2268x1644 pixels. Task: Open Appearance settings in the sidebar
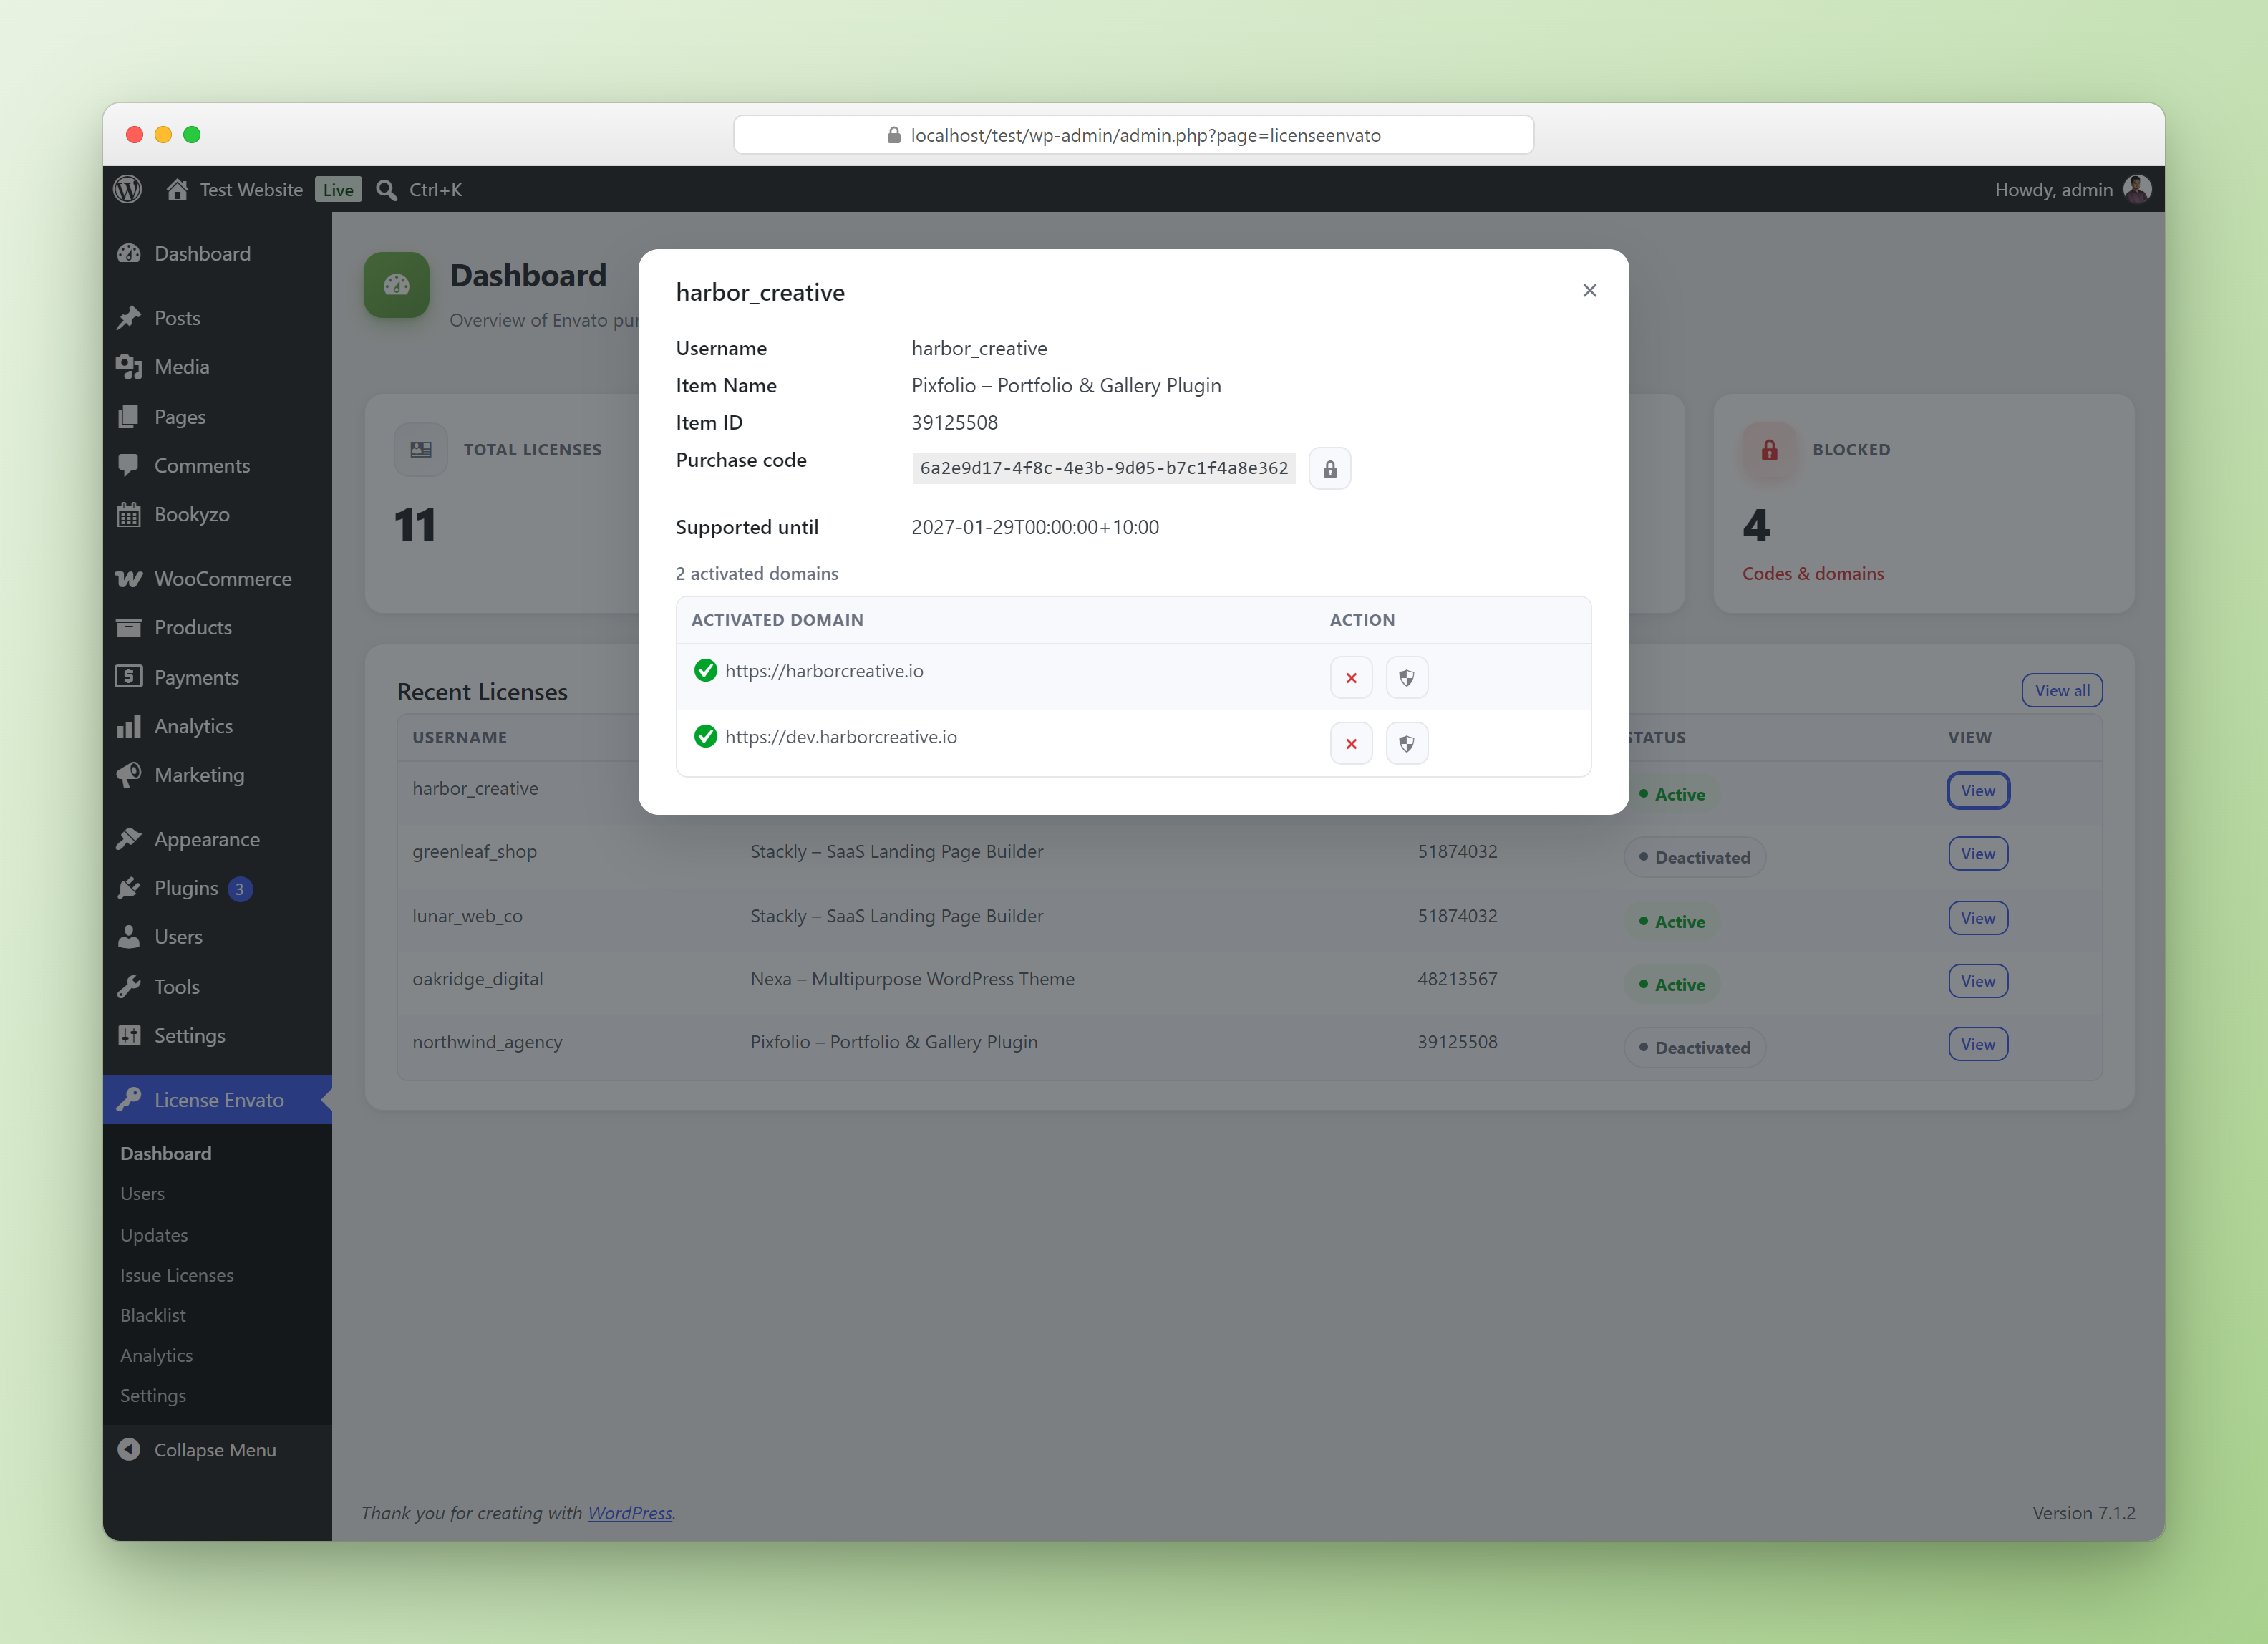tap(217, 839)
